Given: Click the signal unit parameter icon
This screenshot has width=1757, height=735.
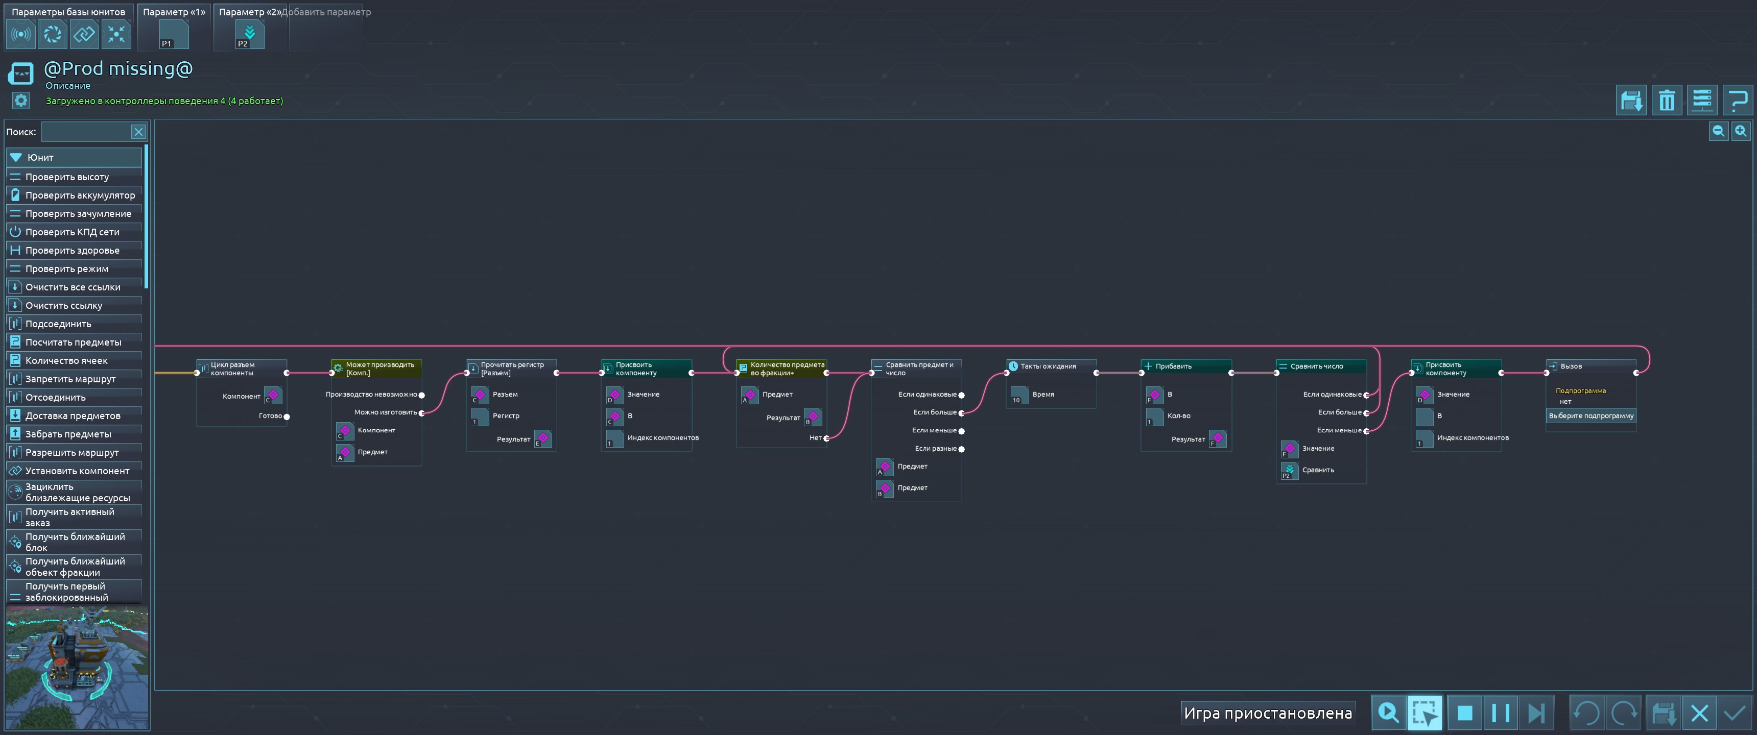Looking at the screenshot, I should click(20, 34).
